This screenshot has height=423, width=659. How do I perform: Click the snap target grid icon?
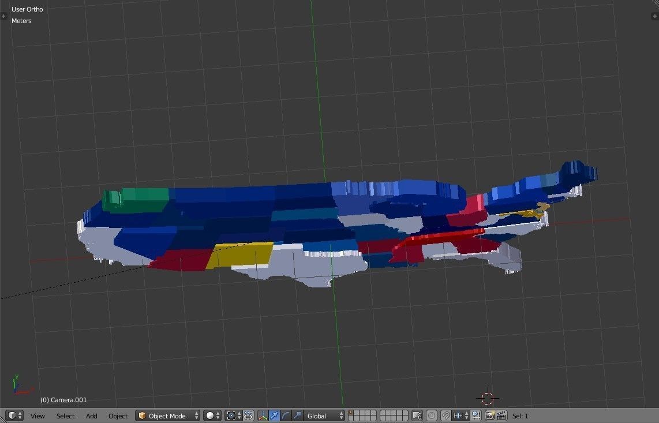475,415
